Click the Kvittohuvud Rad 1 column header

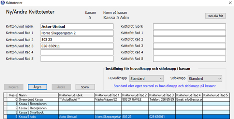tap(108, 95)
